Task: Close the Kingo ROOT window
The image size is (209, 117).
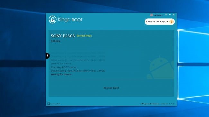Action: click(174, 15)
